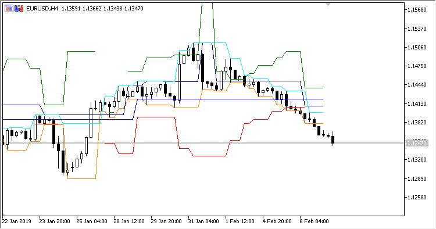Click the 1.14440 price scale label
This screenshot has width=436, height=229.
click(417, 85)
